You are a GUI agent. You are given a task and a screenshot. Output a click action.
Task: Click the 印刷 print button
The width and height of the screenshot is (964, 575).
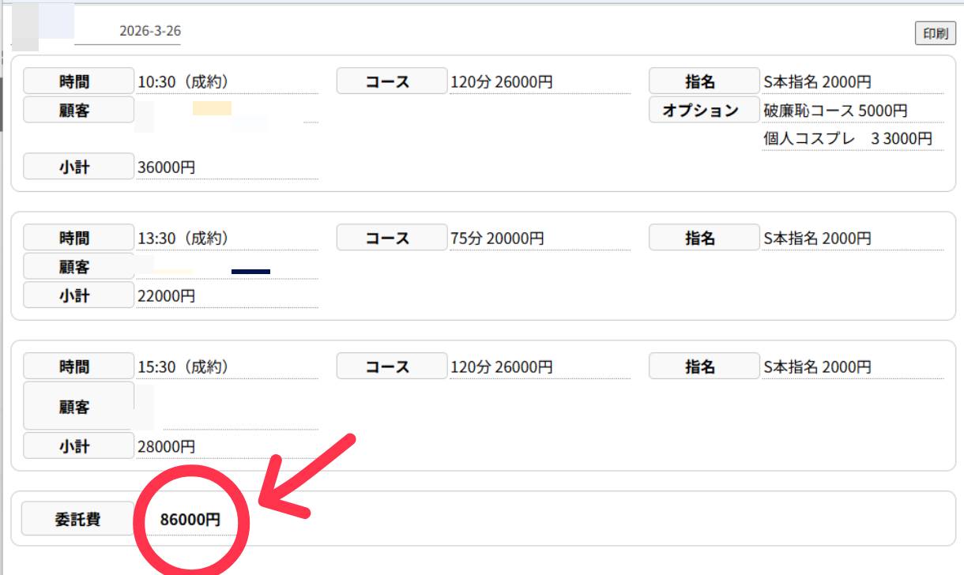coord(935,34)
